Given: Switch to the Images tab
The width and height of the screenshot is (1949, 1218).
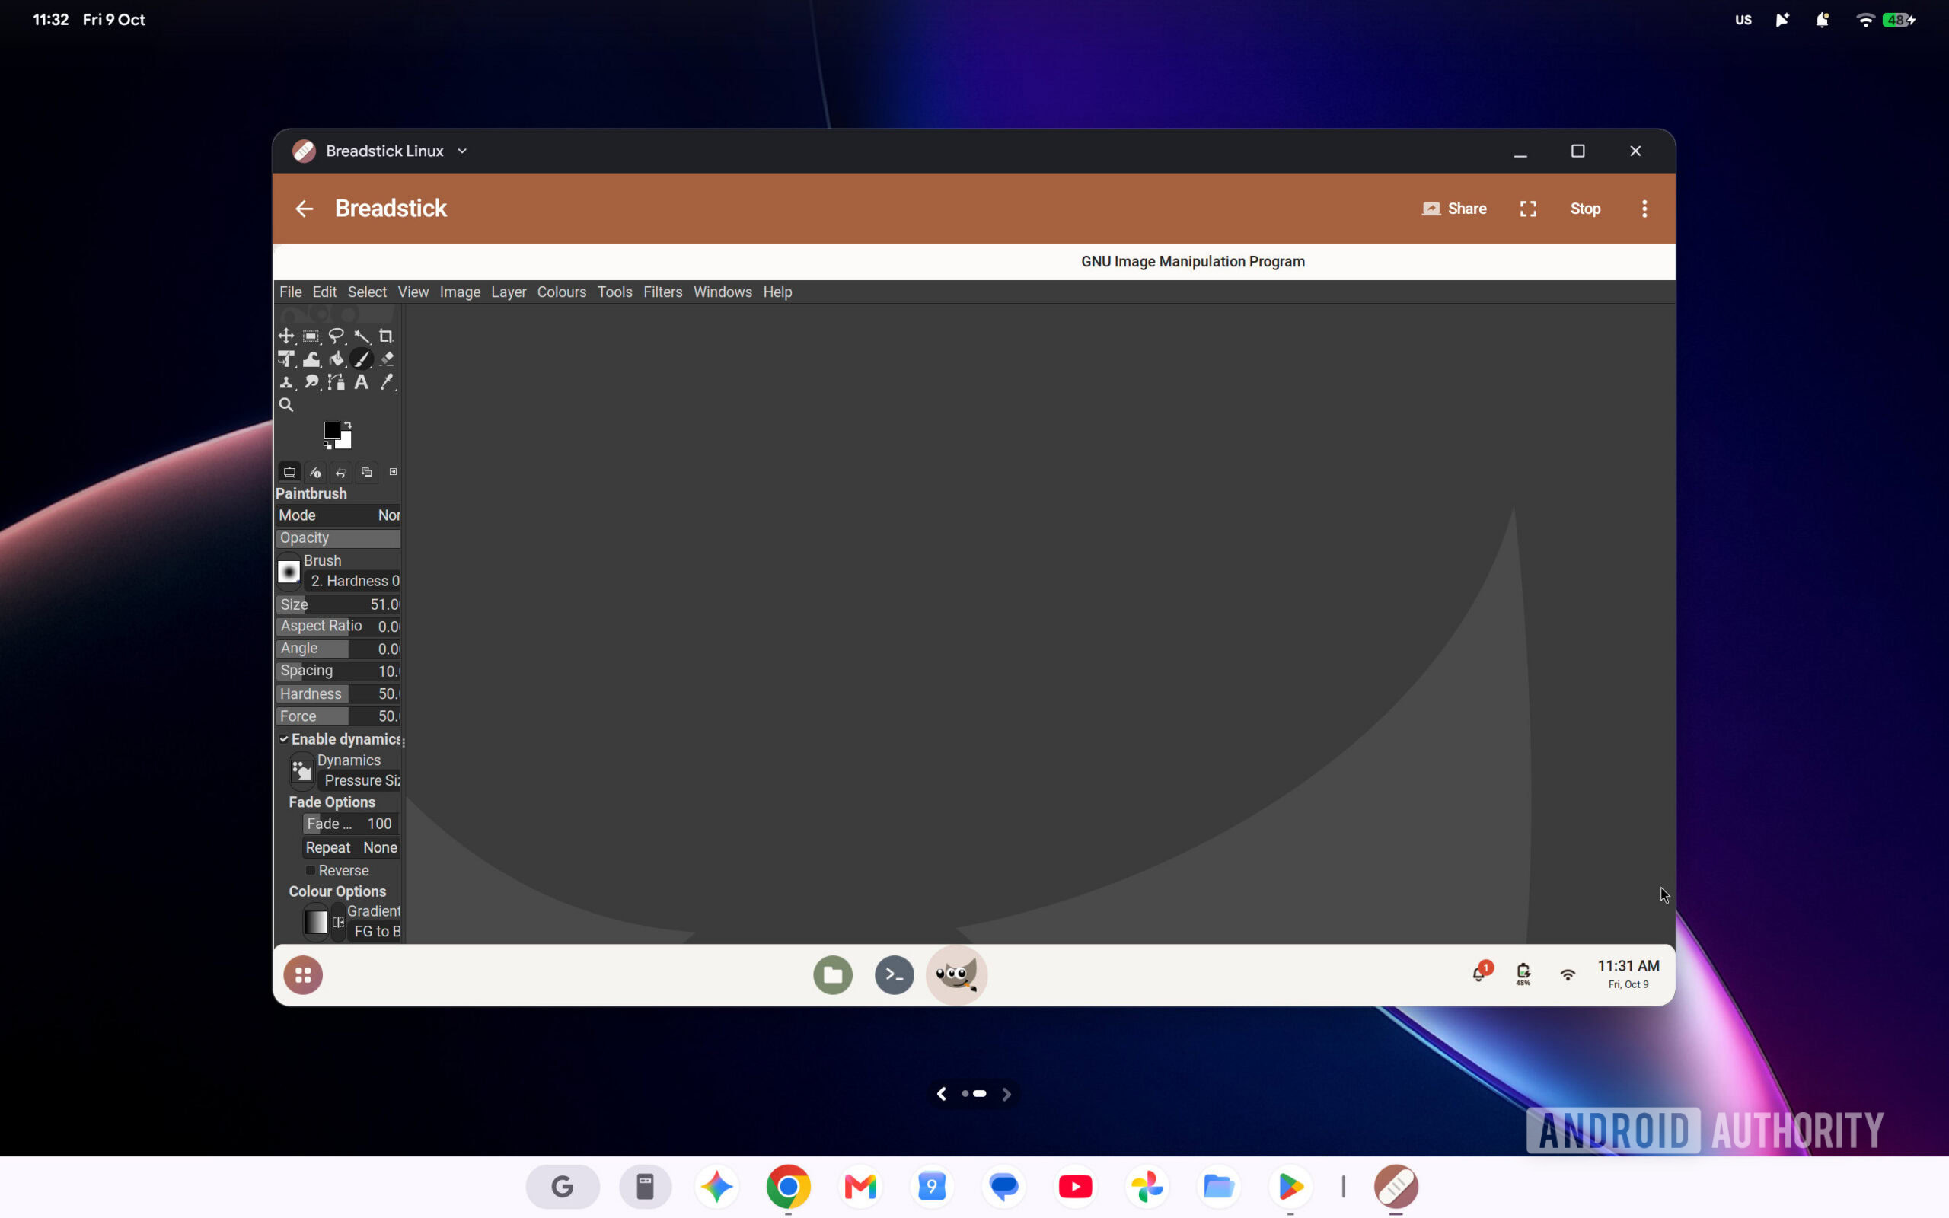Looking at the screenshot, I should point(366,472).
